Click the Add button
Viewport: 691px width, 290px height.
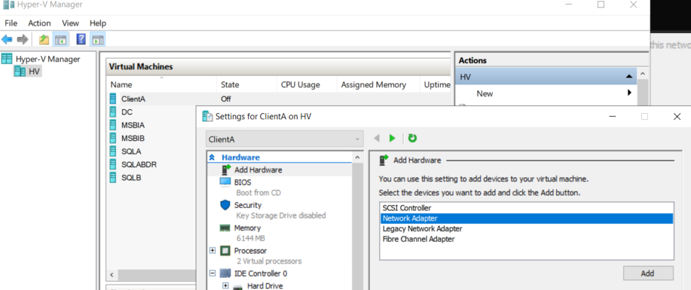click(x=648, y=273)
